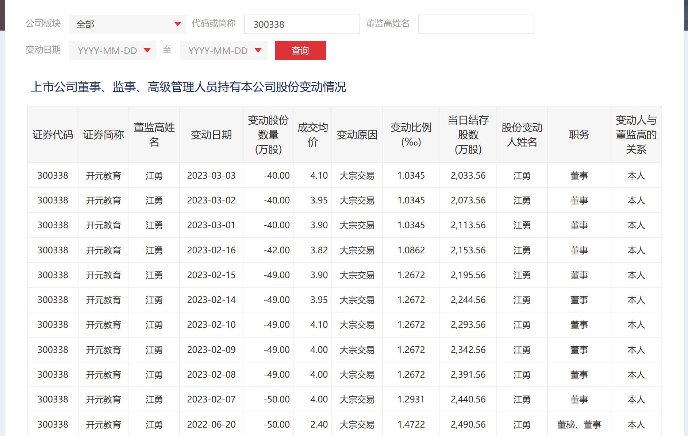This screenshot has height=436, width=688.
Task: Focus the 董监高姓名 input field
Action: pyautogui.click(x=476, y=24)
